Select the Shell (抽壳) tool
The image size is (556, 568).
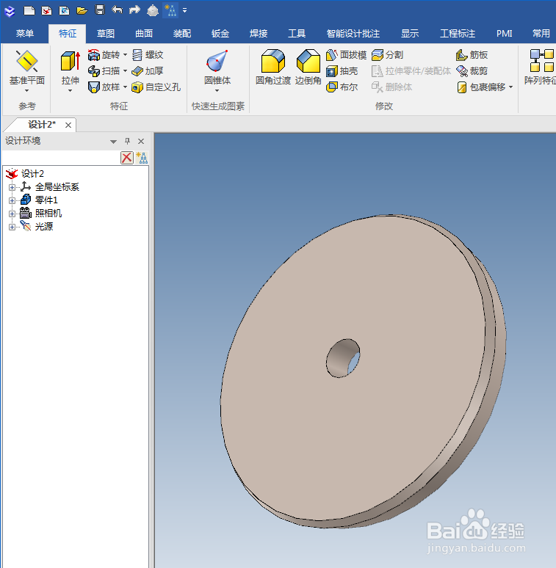pyautogui.click(x=342, y=71)
